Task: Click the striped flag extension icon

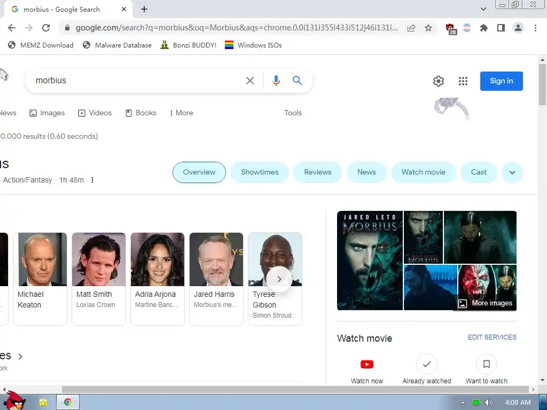Action: tap(467, 28)
